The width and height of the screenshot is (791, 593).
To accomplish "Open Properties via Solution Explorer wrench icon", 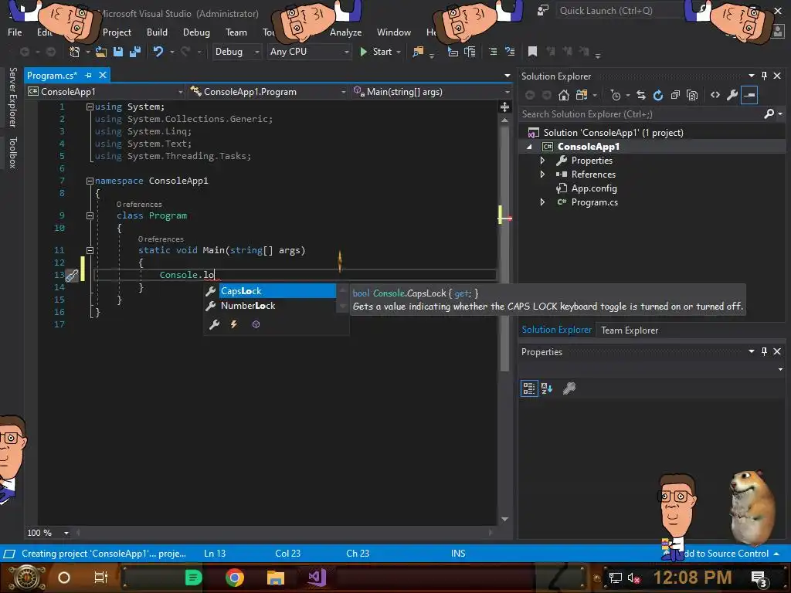I will coord(732,95).
